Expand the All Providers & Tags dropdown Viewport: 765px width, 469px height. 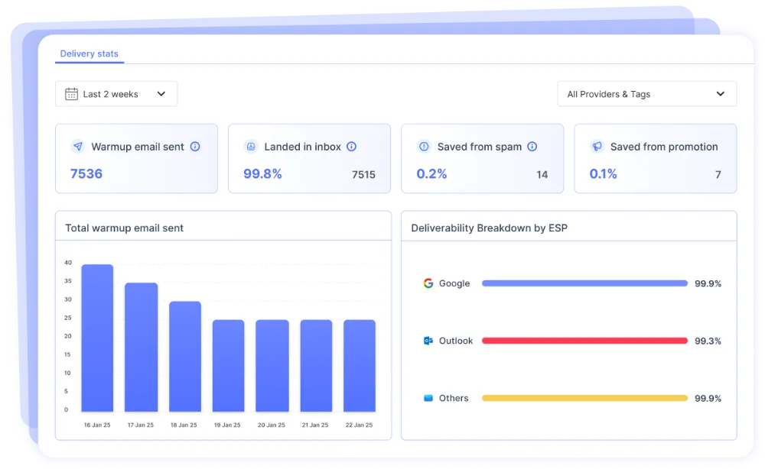tap(647, 94)
